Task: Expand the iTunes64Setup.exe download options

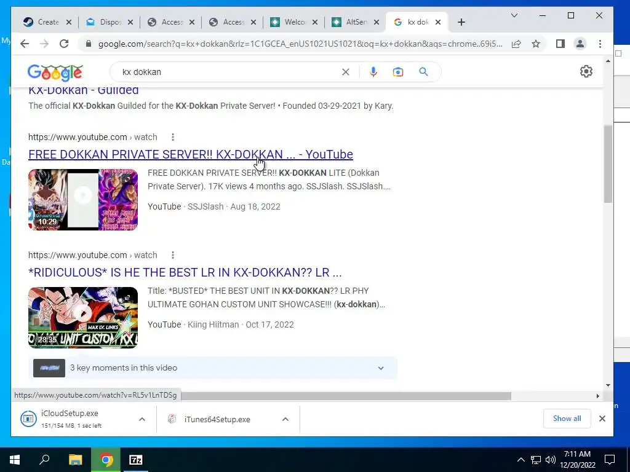Action: pos(285,419)
